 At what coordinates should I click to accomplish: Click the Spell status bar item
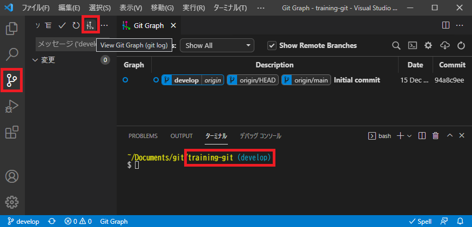pyautogui.click(x=420, y=222)
